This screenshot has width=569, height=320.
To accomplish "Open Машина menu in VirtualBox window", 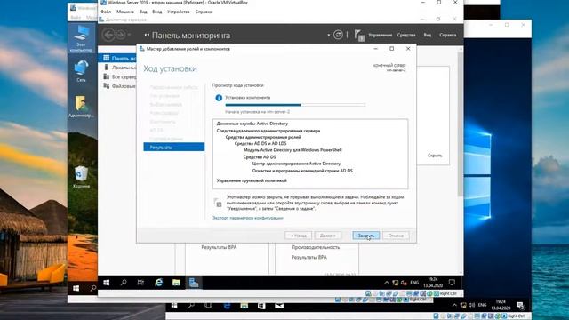I will [x=124, y=12].
